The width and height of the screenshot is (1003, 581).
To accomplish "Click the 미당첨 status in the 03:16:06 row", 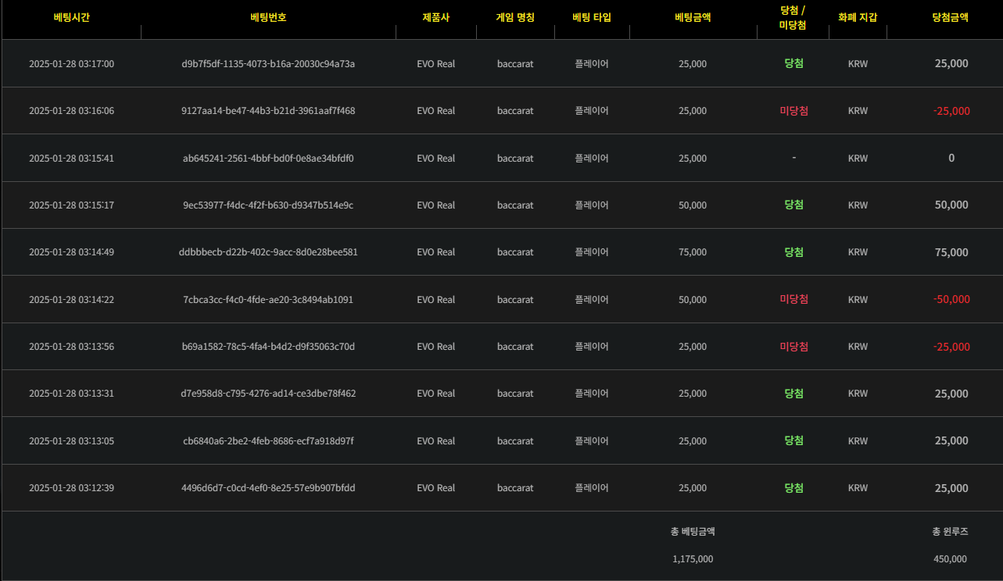I will coord(793,111).
